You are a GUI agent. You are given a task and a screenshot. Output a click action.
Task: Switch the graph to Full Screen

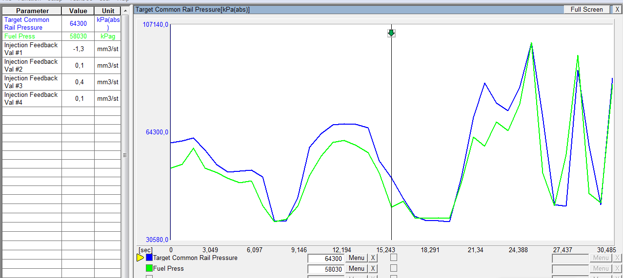click(586, 9)
